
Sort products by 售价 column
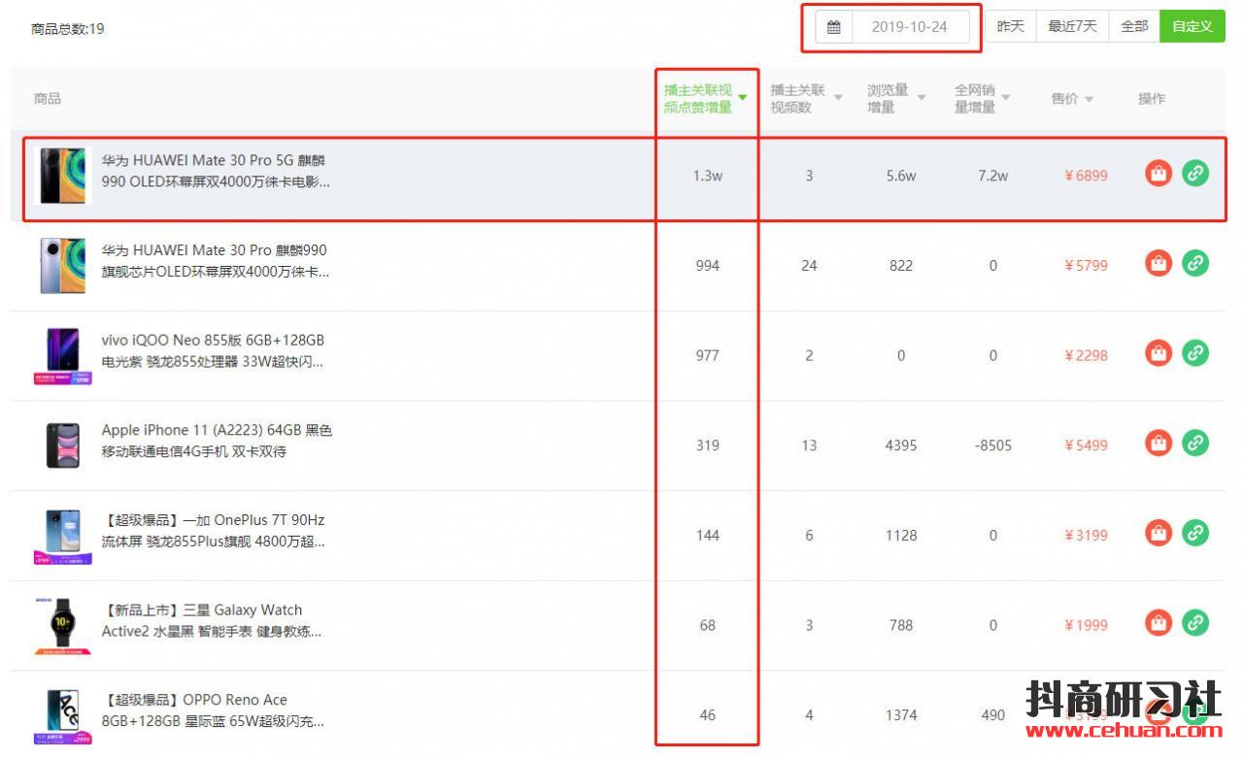pos(1072,99)
